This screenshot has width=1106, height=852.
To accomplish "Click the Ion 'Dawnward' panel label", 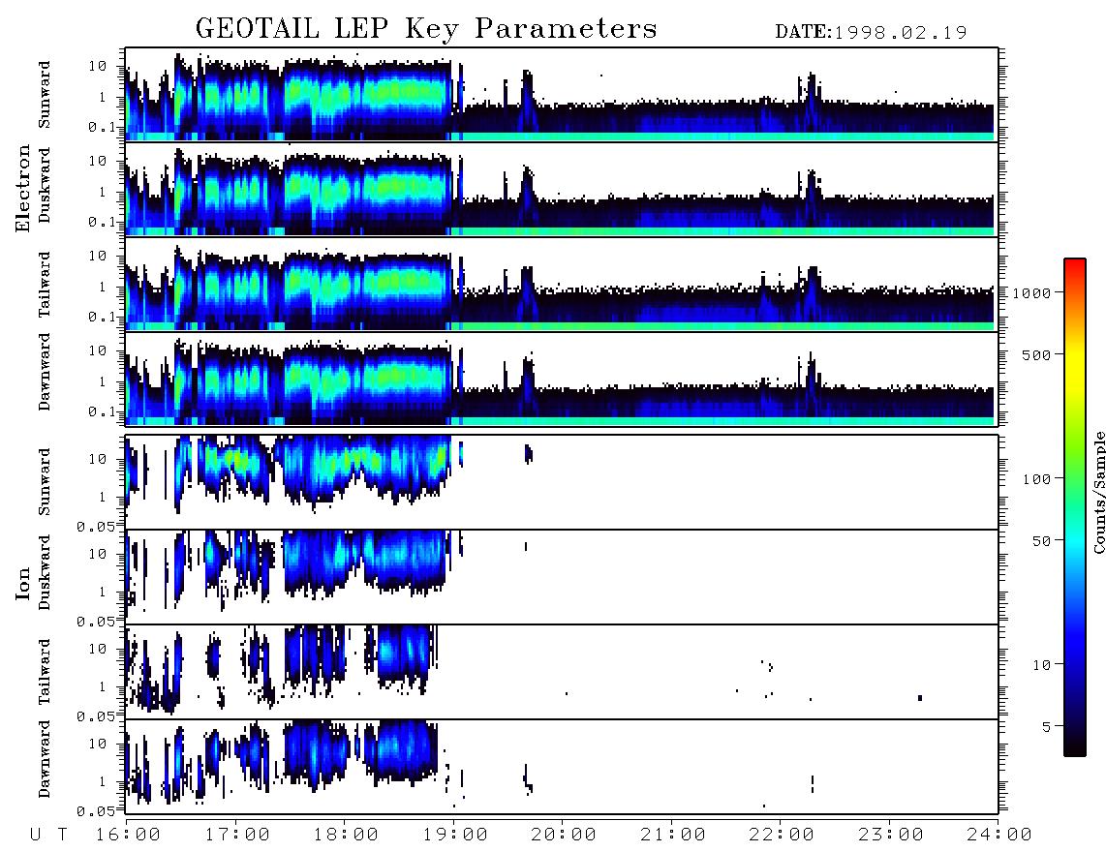I will point(45,759).
